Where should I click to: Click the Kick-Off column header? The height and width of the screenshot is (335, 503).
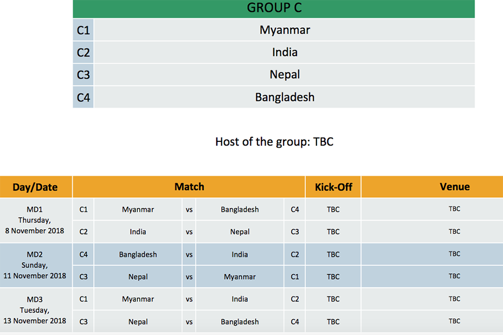333,187
